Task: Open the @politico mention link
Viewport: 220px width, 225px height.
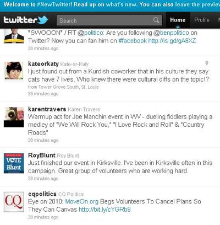Action: coord(90,33)
